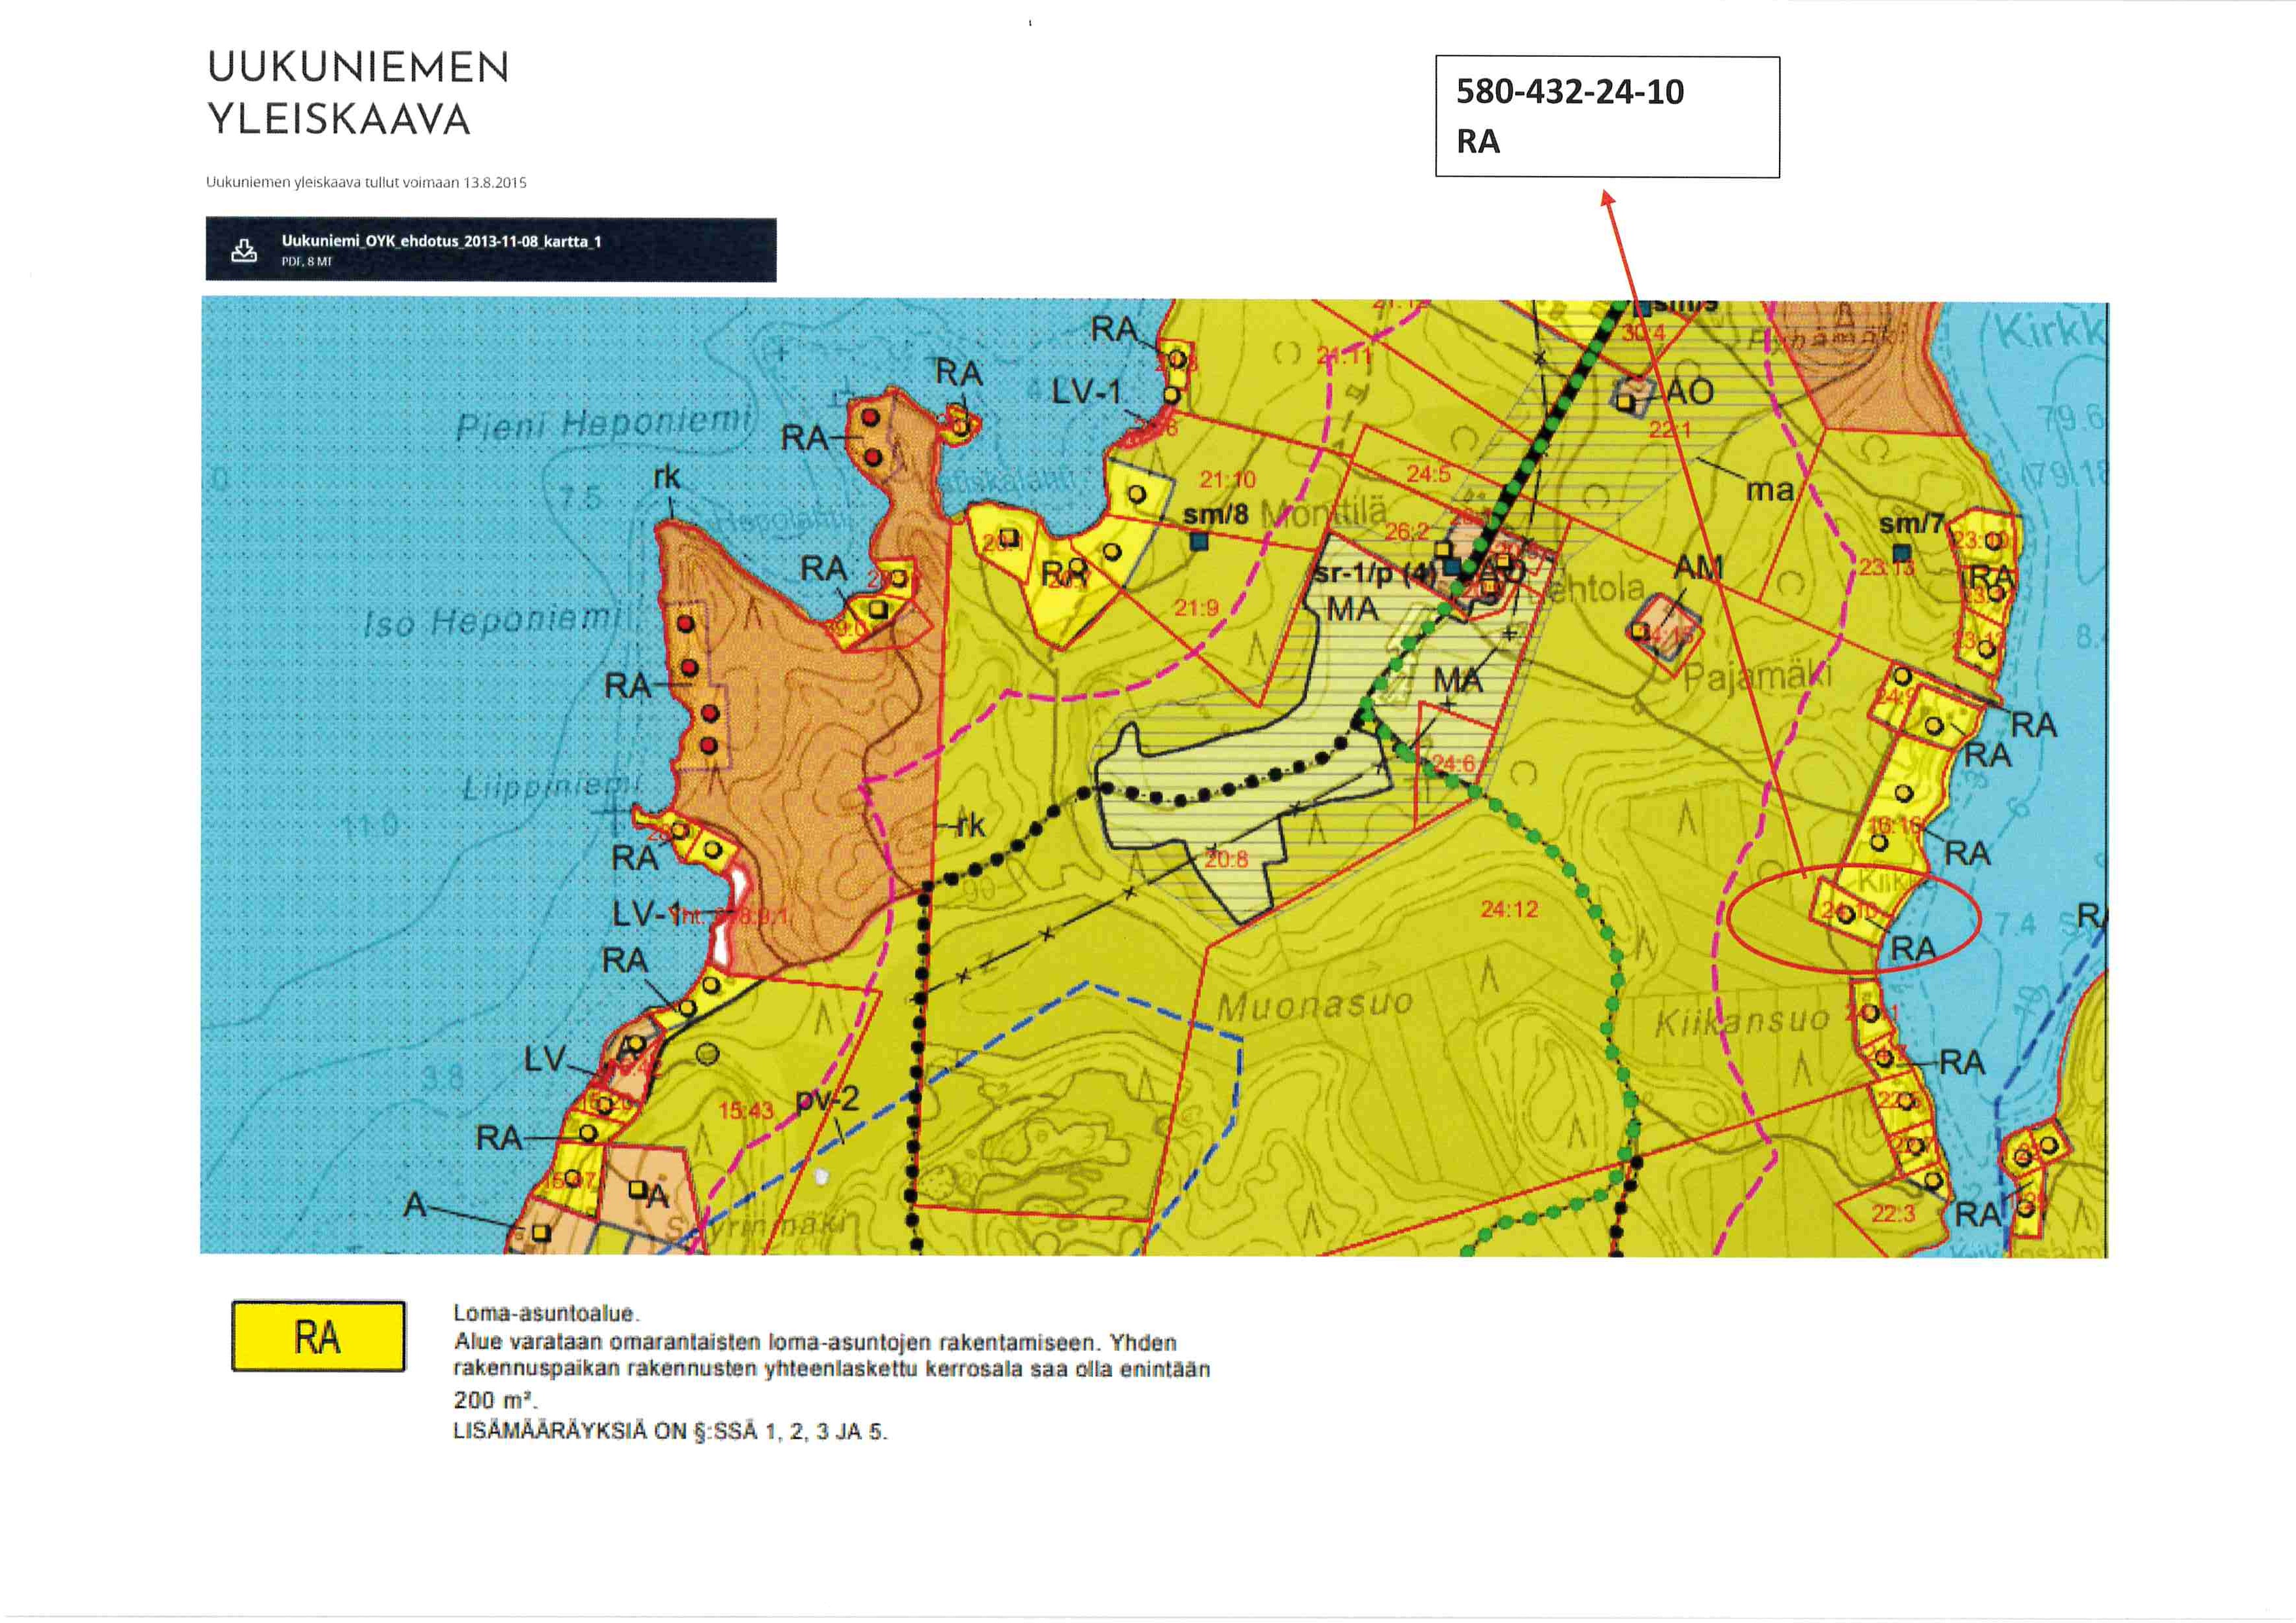Click the blue square marker beside sm/7
Viewport: 2296px width, 1623px height.
pos(1902,552)
